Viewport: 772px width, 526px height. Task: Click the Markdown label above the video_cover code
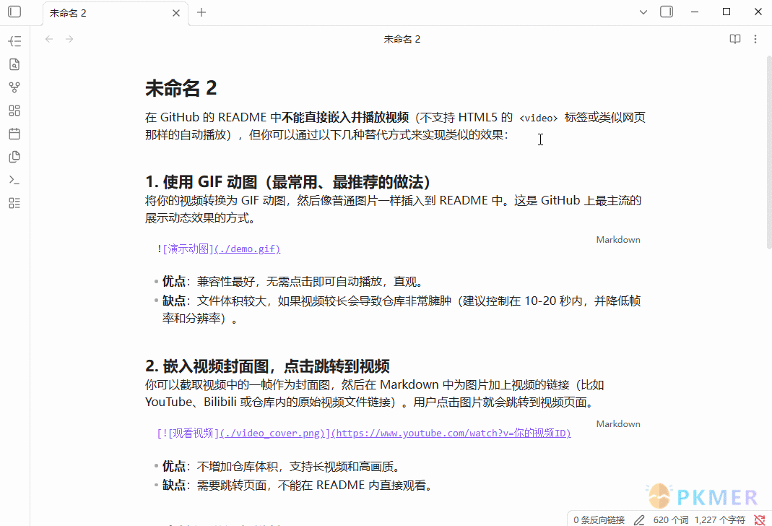click(x=618, y=424)
